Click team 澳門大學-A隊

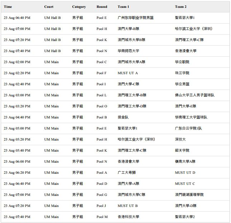coord(129,184)
